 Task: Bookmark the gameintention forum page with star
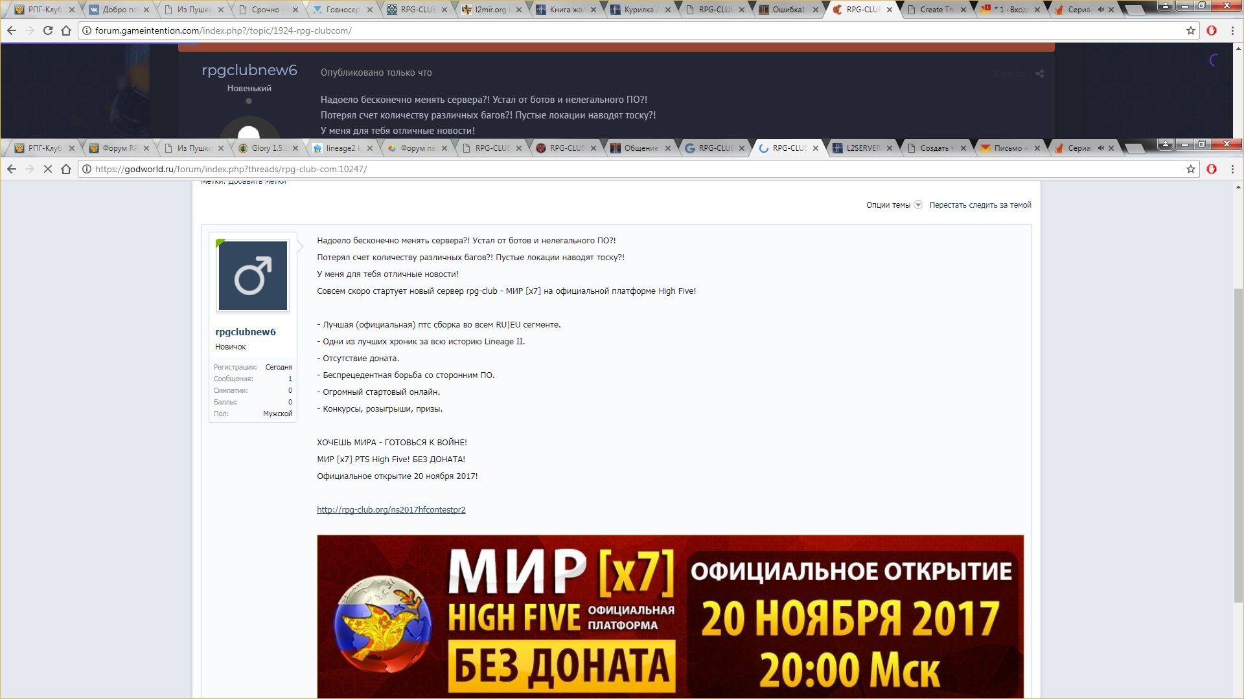pos(1190,30)
